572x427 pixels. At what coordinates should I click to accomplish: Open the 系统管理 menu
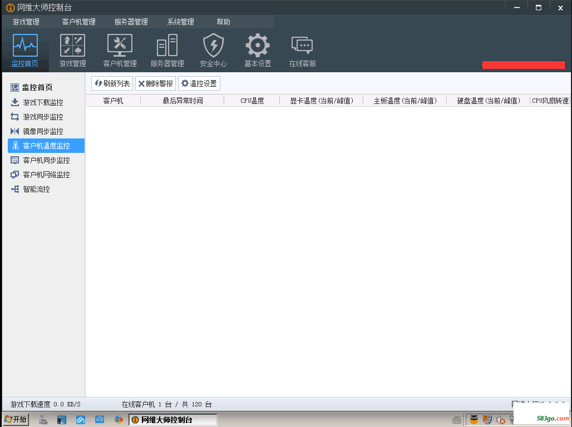(181, 22)
